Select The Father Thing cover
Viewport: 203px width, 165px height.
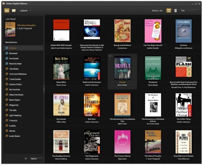184,105
